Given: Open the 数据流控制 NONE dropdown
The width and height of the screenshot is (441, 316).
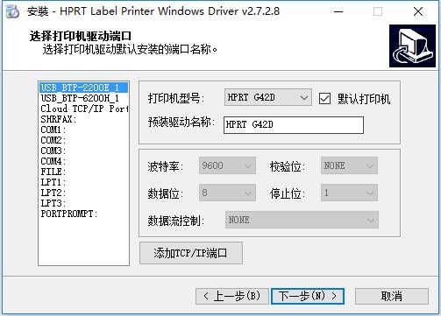Looking at the screenshot, I should [302, 220].
